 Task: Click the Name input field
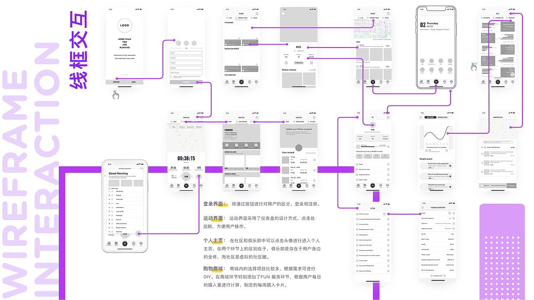pos(186,53)
